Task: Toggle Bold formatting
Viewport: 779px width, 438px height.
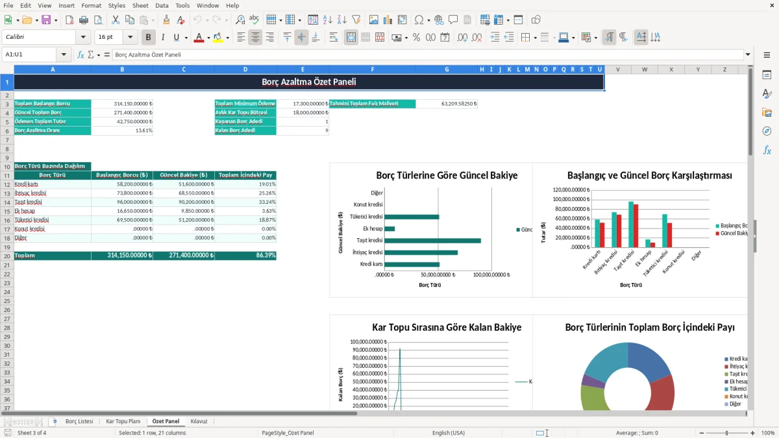Action: pos(149,38)
